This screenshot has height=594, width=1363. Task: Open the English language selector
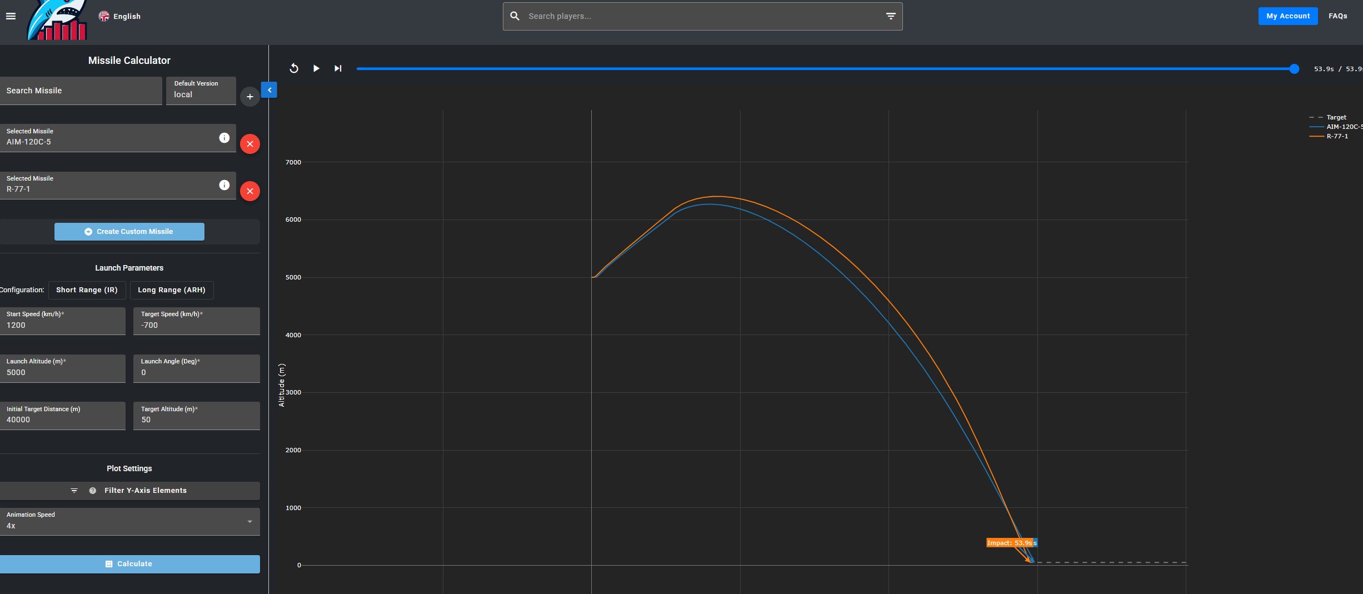119,16
